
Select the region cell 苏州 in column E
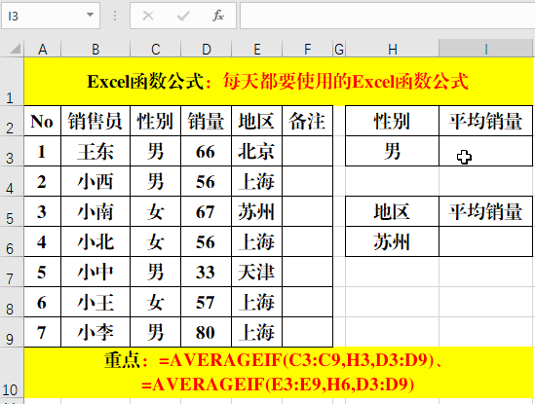[x=257, y=211]
